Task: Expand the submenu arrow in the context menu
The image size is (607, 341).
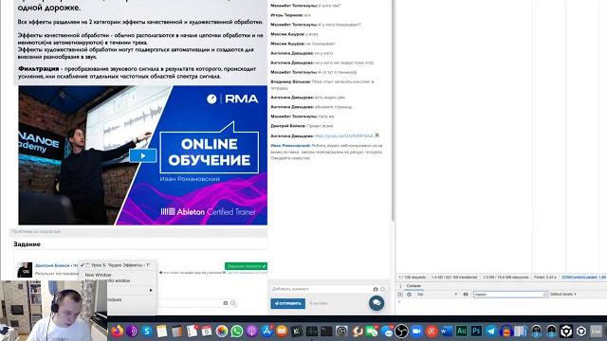Action: (x=151, y=290)
